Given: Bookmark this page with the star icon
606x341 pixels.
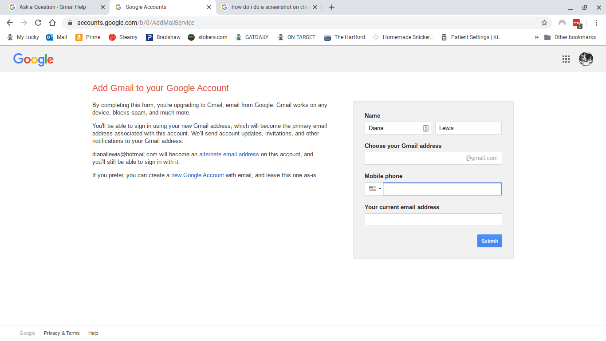Looking at the screenshot, I should (544, 23).
